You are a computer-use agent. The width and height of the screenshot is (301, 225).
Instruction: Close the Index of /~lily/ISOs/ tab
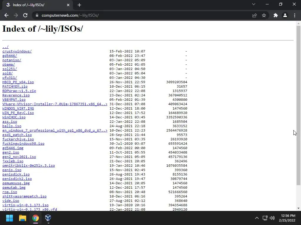coord(68,5)
